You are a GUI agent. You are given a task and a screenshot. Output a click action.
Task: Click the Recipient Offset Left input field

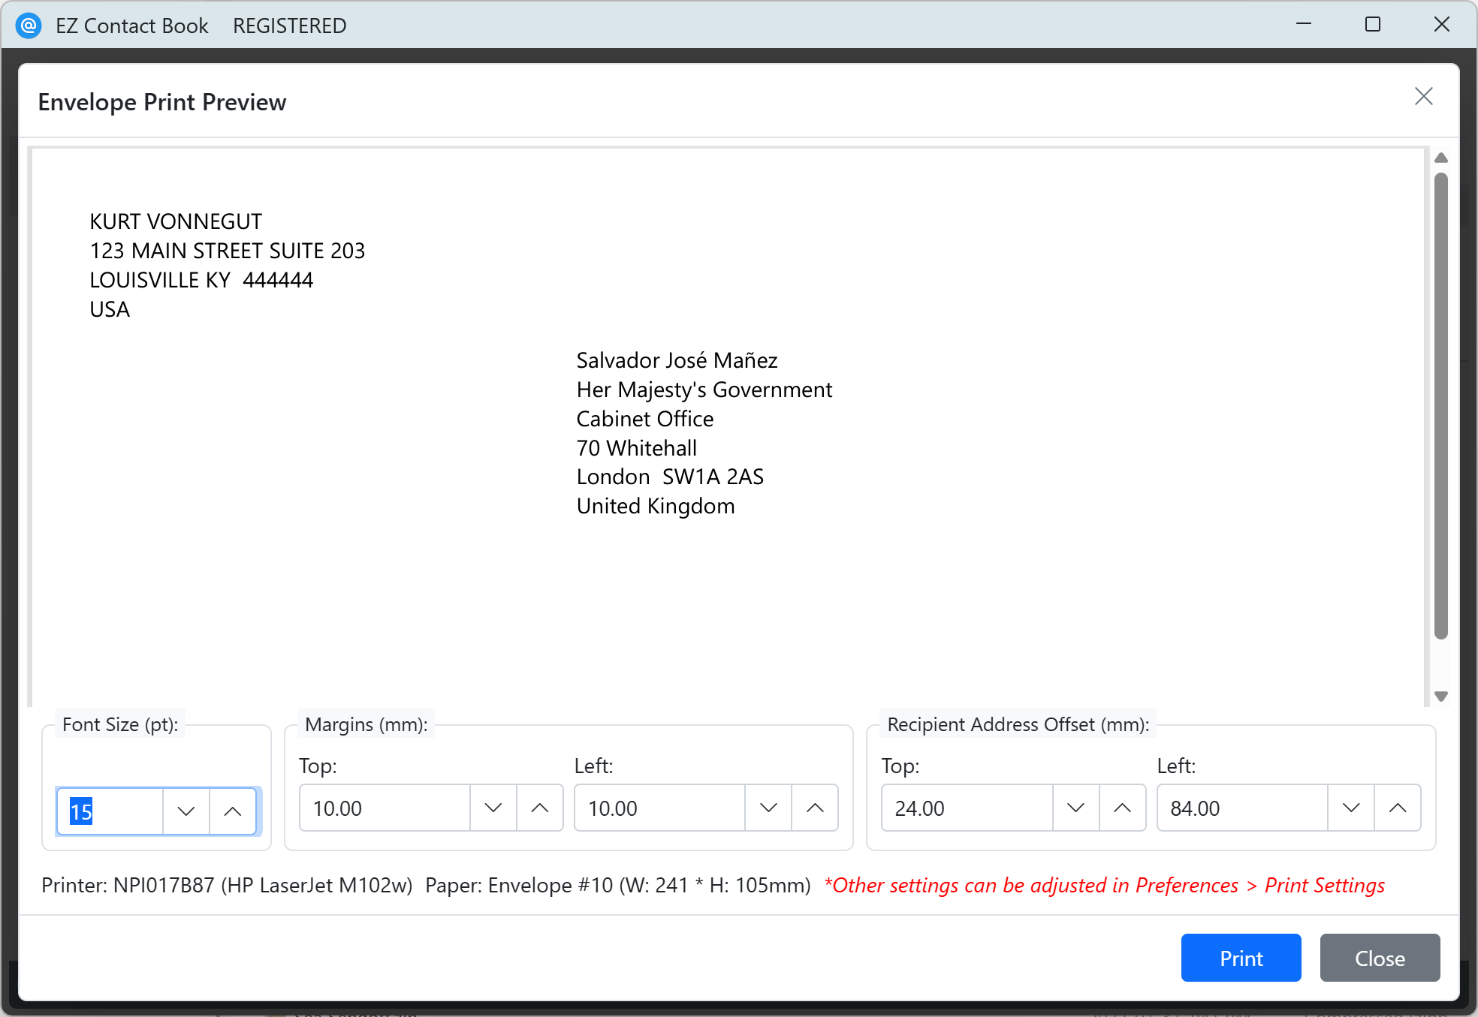pyautogui.click(x=1241, y=808)
